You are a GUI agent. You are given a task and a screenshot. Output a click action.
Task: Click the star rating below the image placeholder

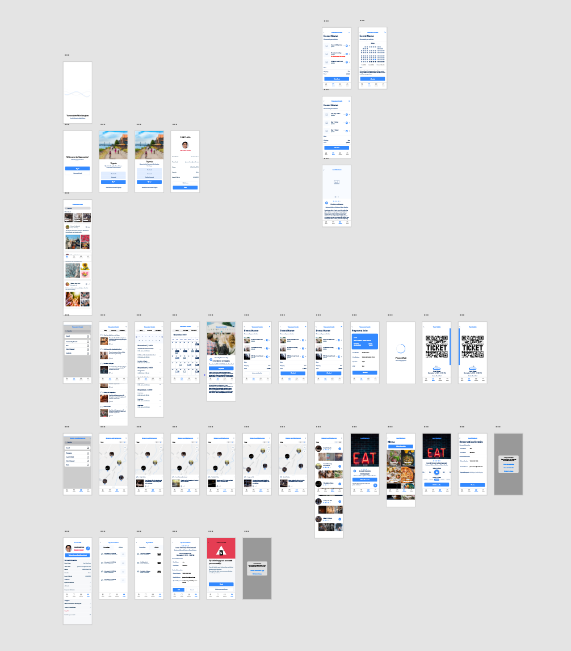337,201
